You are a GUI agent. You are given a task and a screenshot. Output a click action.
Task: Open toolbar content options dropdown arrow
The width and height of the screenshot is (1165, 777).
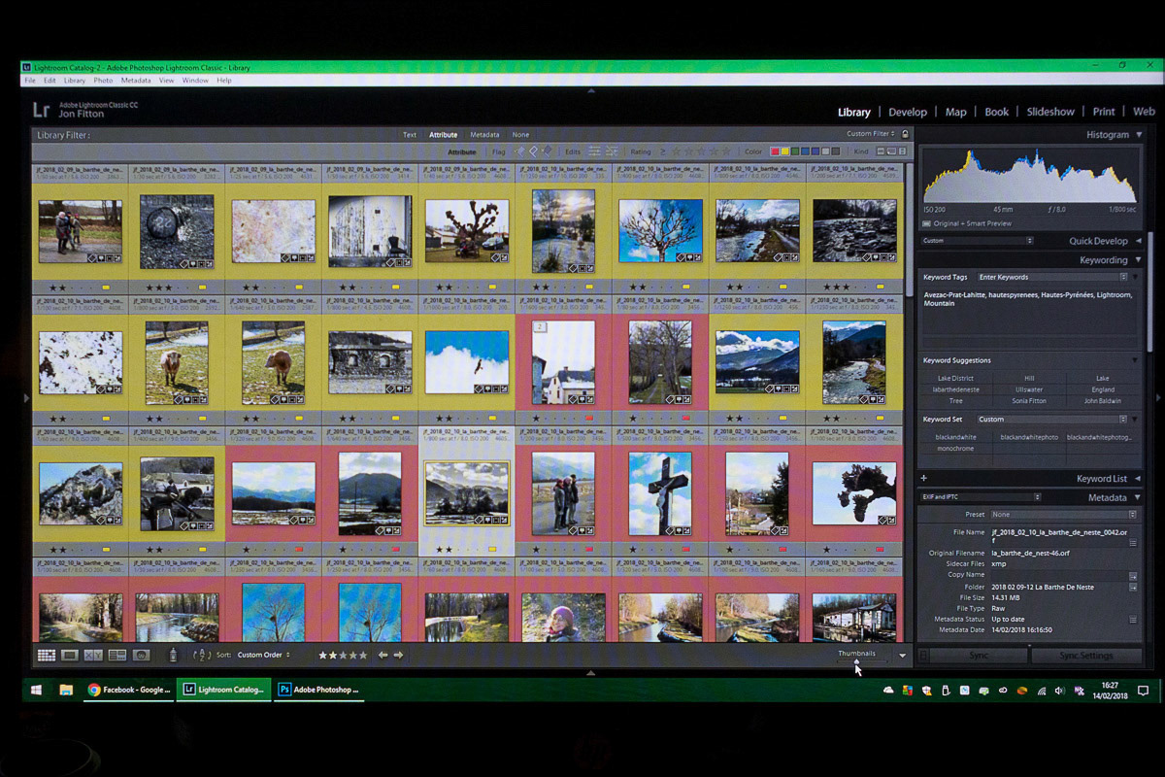903,656
